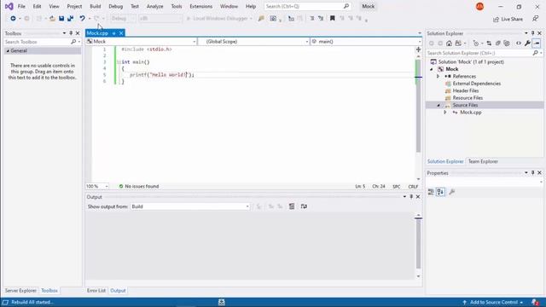Click Categorized icon in Properties panel
The image size is (546, 307).
point(431,192)
